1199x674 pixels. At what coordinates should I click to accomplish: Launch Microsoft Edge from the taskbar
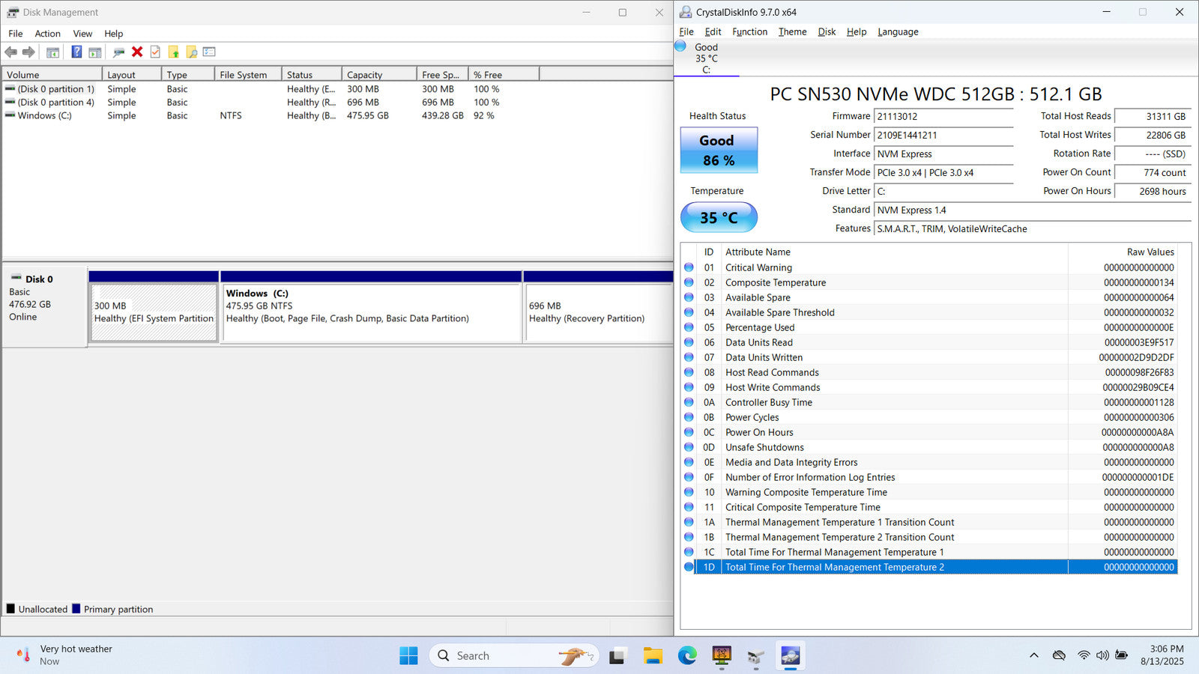[687, 656]
